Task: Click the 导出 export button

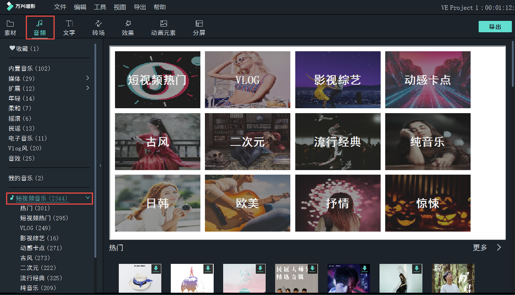Action: coord(495,27)
